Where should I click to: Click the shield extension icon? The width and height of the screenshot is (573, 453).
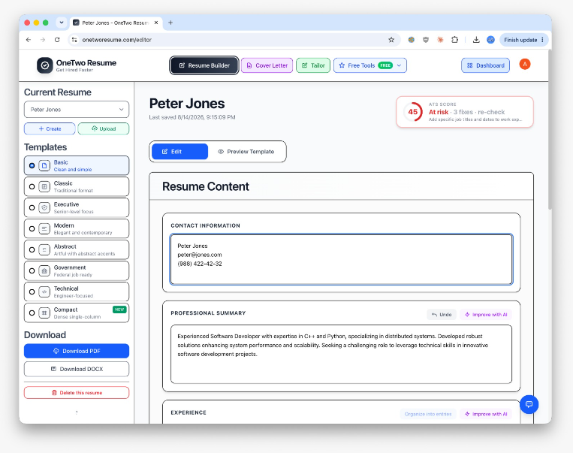[x=426, y=40]
